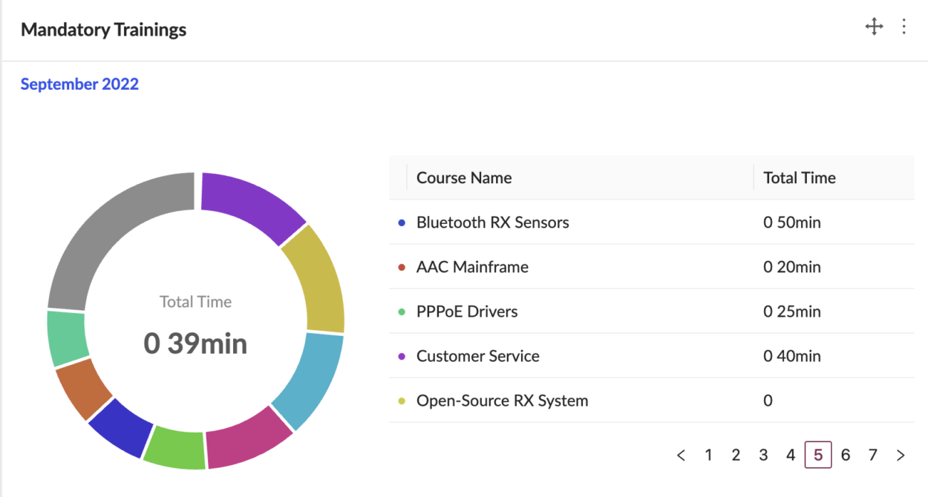The width and height of the screenshot is (928, 497).
Task: Click the Customer Service course entry
Action: (x=477, y=356)
